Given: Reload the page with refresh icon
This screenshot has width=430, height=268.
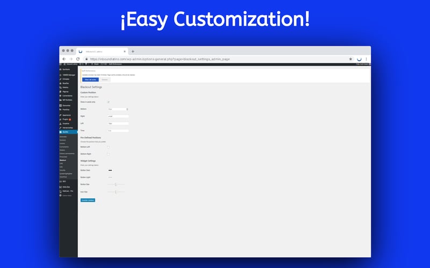Looking at the screenshot, I should [x=78, y=59].
